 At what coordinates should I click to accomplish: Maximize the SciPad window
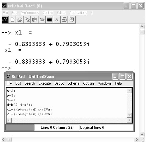[x=122, y=76]
